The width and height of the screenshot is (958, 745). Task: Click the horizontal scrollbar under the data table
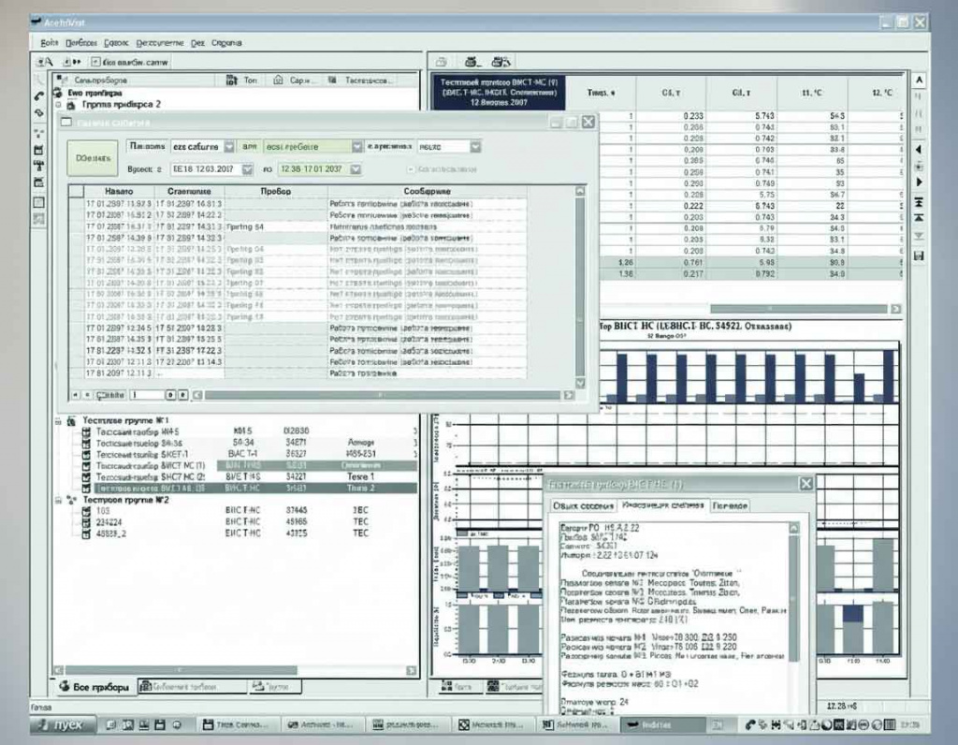[749, 309]
